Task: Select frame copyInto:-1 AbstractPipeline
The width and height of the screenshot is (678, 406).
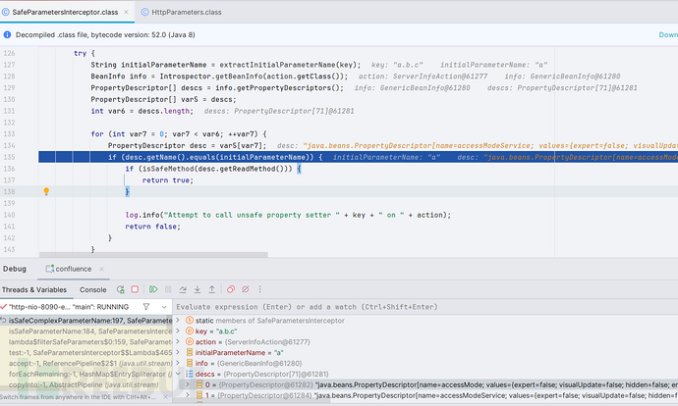Action: 86,384
